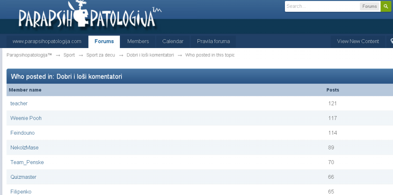This screenshot has height=195, width=393.
Task: Open the www.parapsihopatologija.com tab
Action: pyautogui.click(x=47, y=42)
